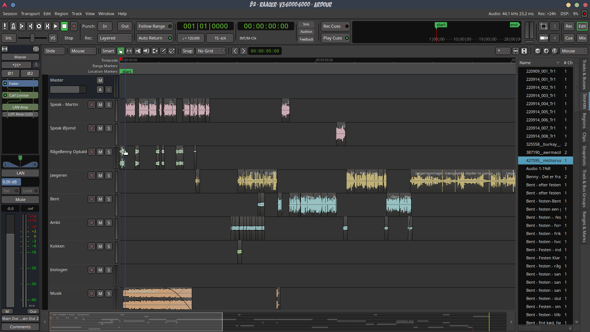Select the Draw pencil tool
This screenshot has width=590, height=332.
pyautogui.click(x=163, y=51)
